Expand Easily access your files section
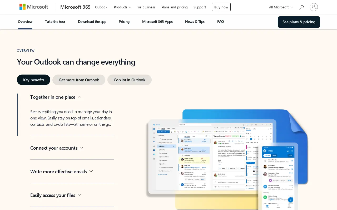The height and width of the screenshot is (210, 337). point(56,195)
